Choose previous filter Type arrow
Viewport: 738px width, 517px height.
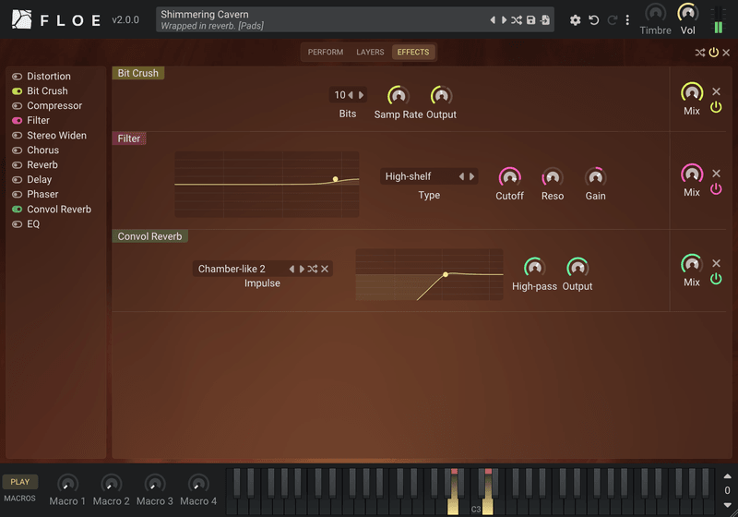pyautogui.click(x=462, y=176)
